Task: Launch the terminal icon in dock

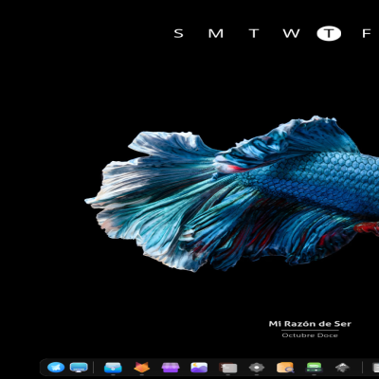Action: click(x=228, y=368)
